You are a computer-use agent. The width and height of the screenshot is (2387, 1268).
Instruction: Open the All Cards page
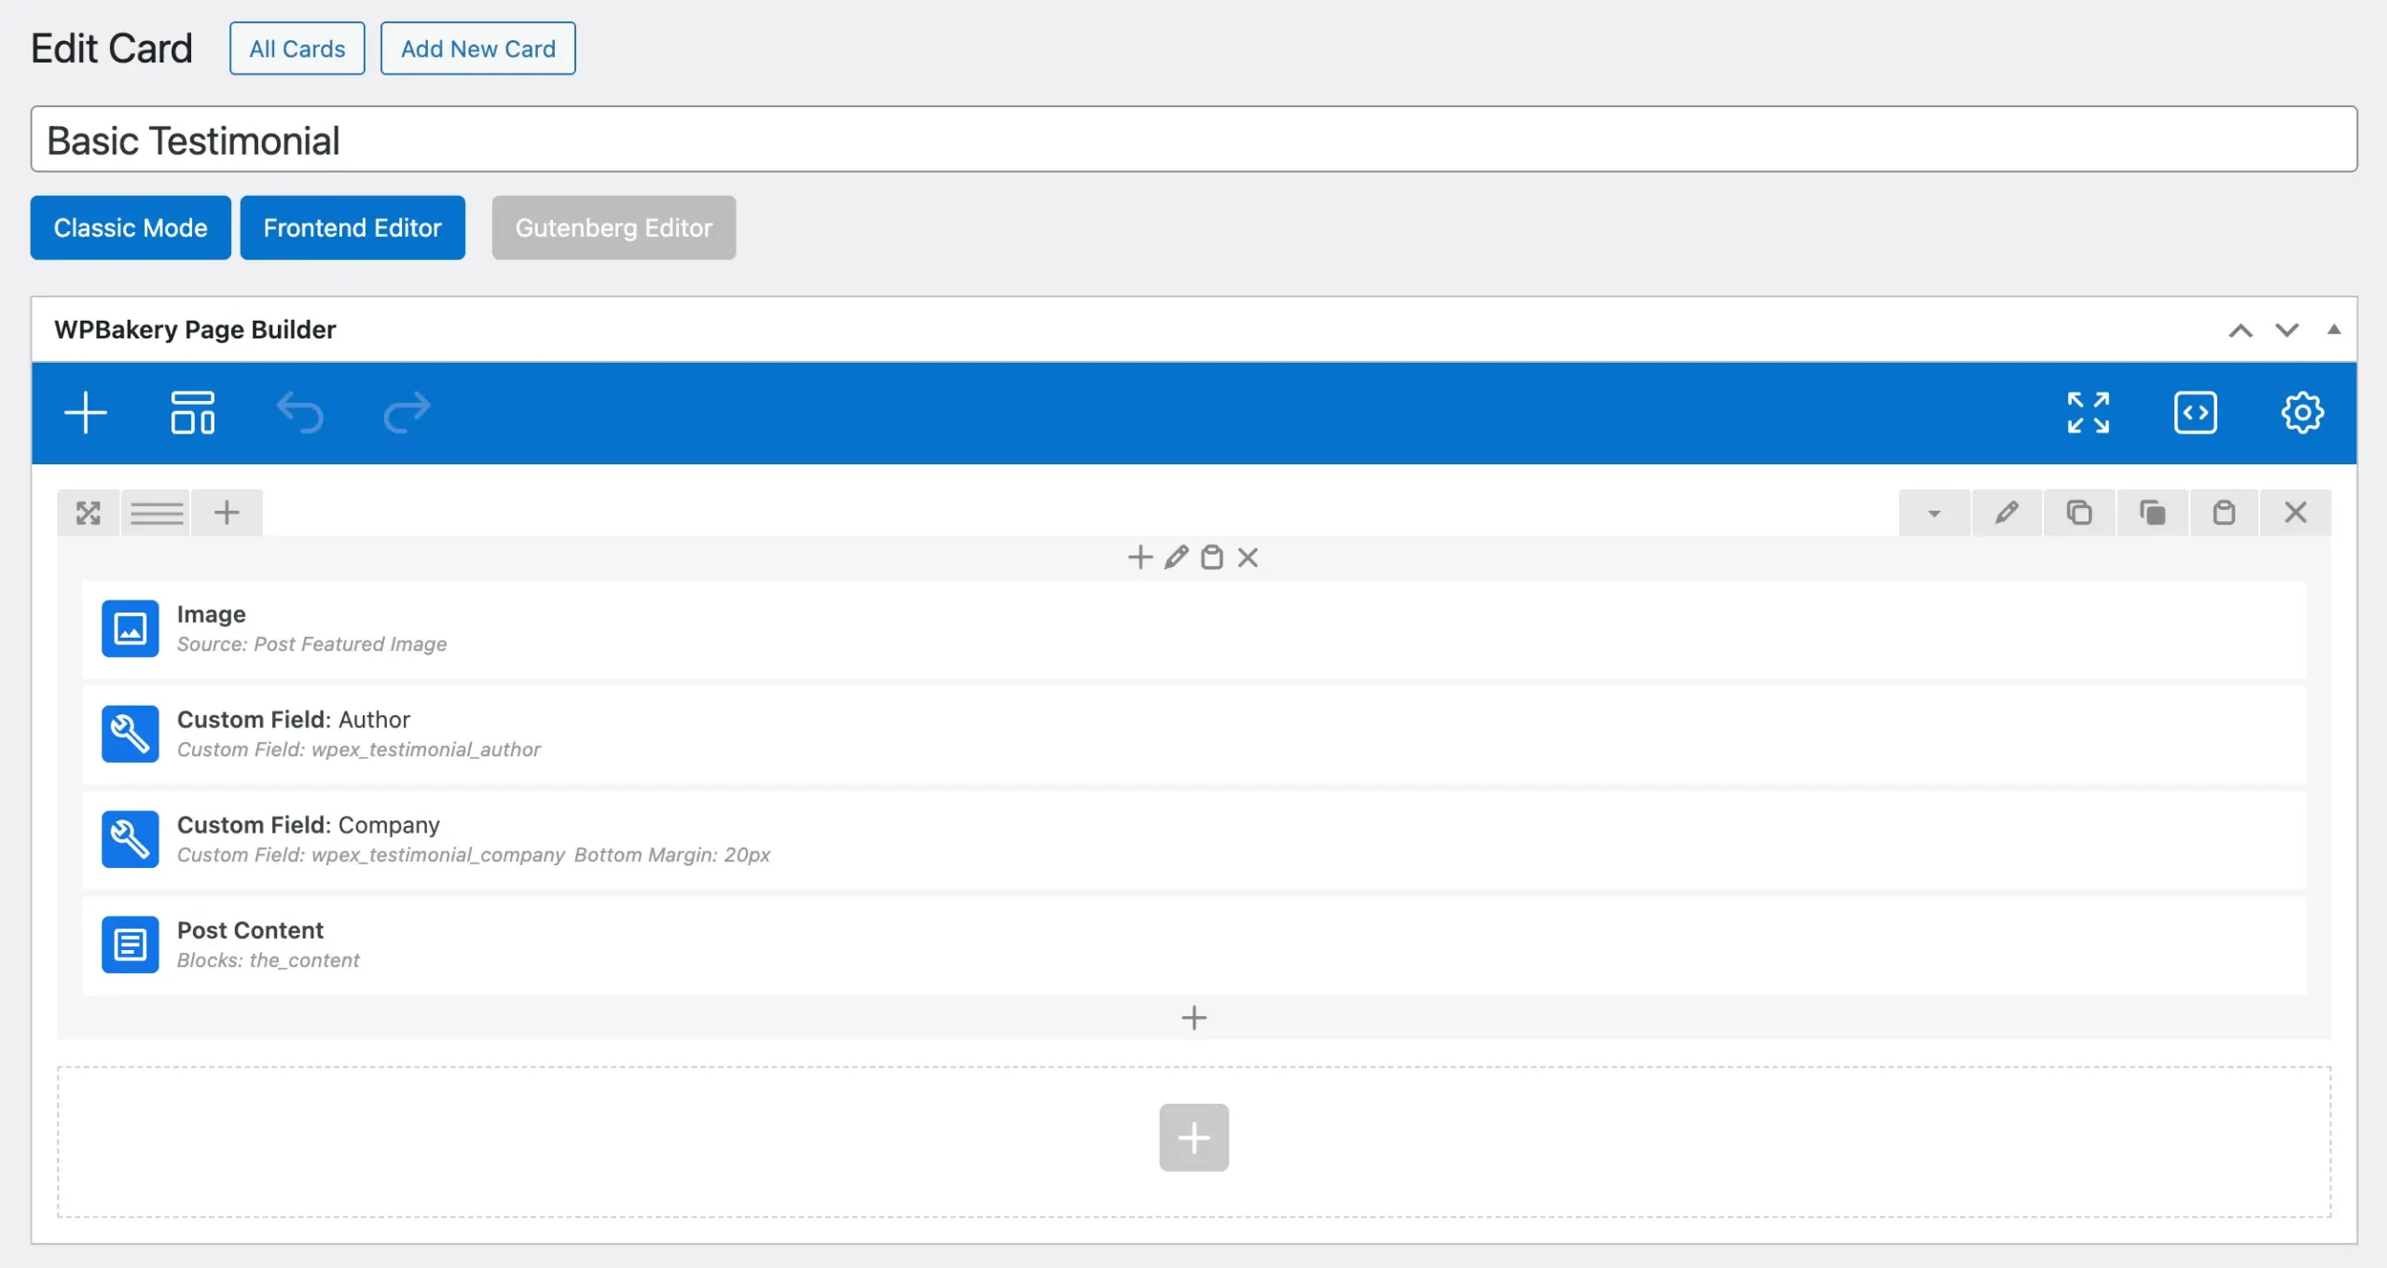pyautogui.click(x=297, y=48)
